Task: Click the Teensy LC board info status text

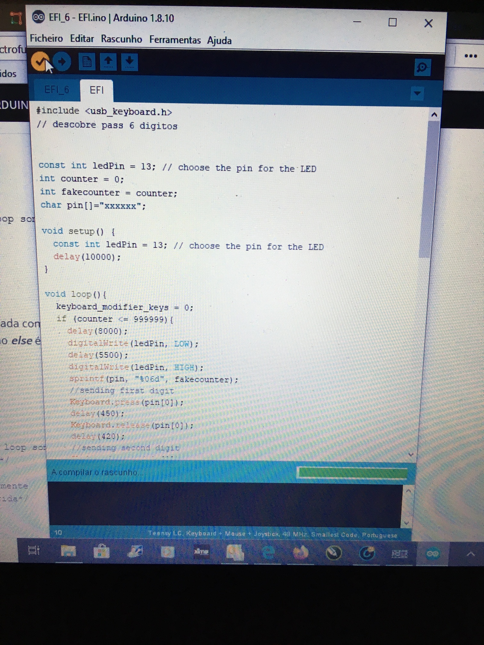Action: pyautogui.click(x=273, y=534)
